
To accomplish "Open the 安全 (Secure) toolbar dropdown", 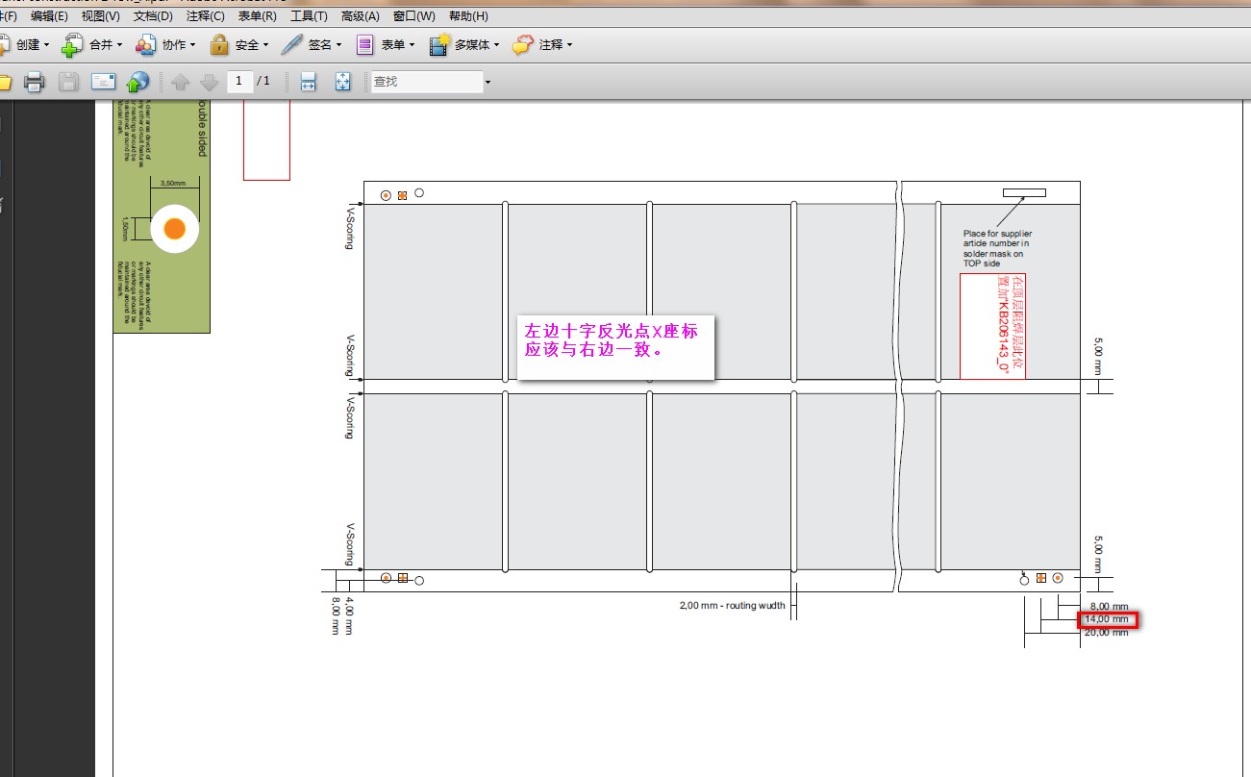I will pos(238,44).
